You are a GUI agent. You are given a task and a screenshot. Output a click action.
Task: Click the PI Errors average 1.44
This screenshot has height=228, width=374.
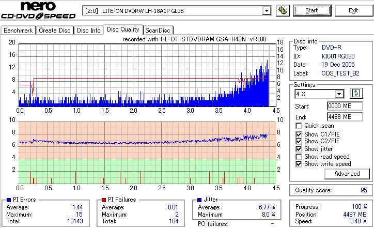78,207
